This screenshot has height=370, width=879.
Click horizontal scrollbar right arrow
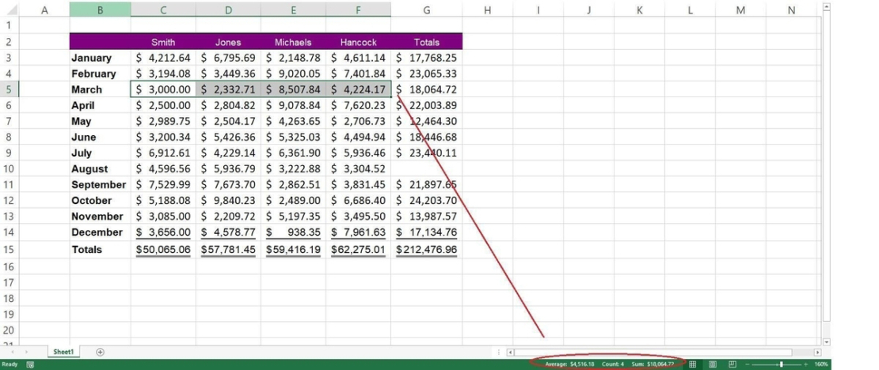tap(817, 352)
